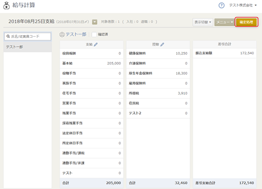Click the pencil edit icon next to 控除
The width and height of the screenshot is (262, 189).
tap(162, 45)
